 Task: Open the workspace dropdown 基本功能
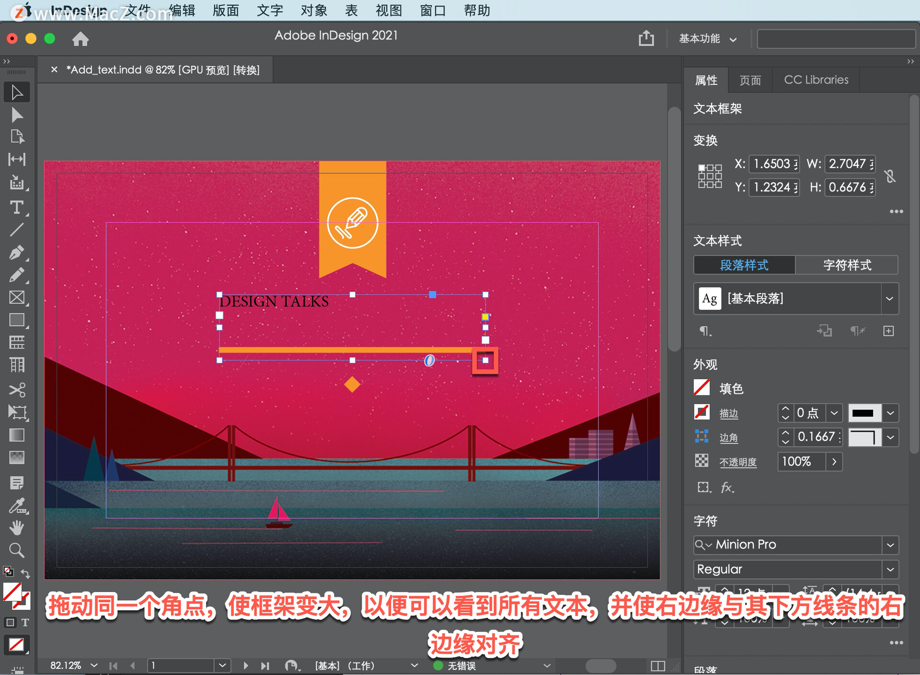point(707,38)
